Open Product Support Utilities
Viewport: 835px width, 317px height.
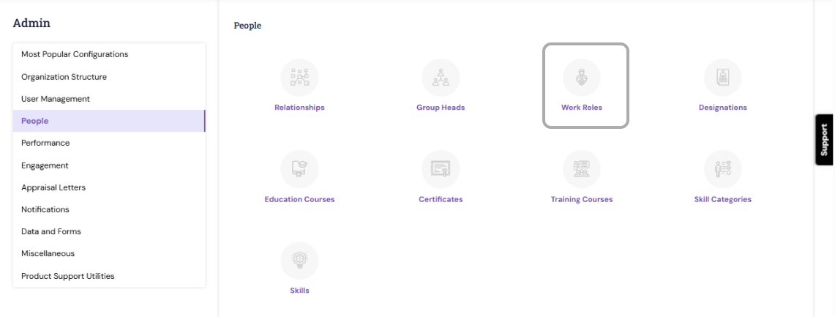pyautogui.click(x=108, y=276)
